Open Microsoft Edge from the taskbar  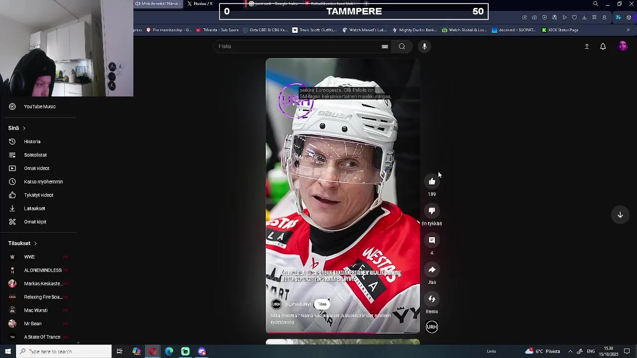click(x=169, y=352)
